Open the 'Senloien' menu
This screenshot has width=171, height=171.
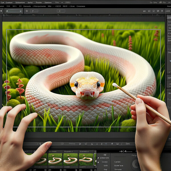coord(48,2)
